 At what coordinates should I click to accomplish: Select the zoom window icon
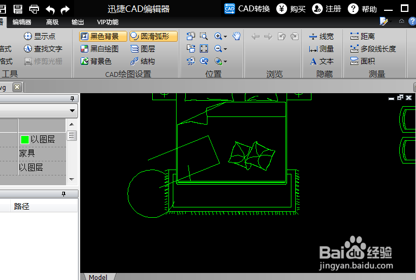click(204, 36)
